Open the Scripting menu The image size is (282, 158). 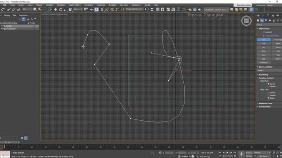(113, 5)
